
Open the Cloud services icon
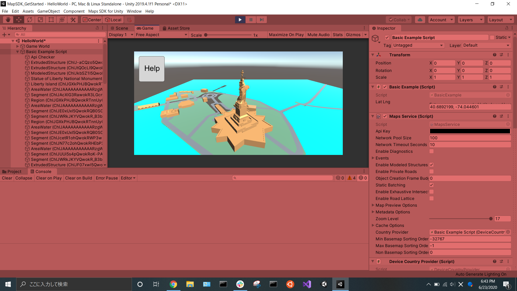(420, 20)
